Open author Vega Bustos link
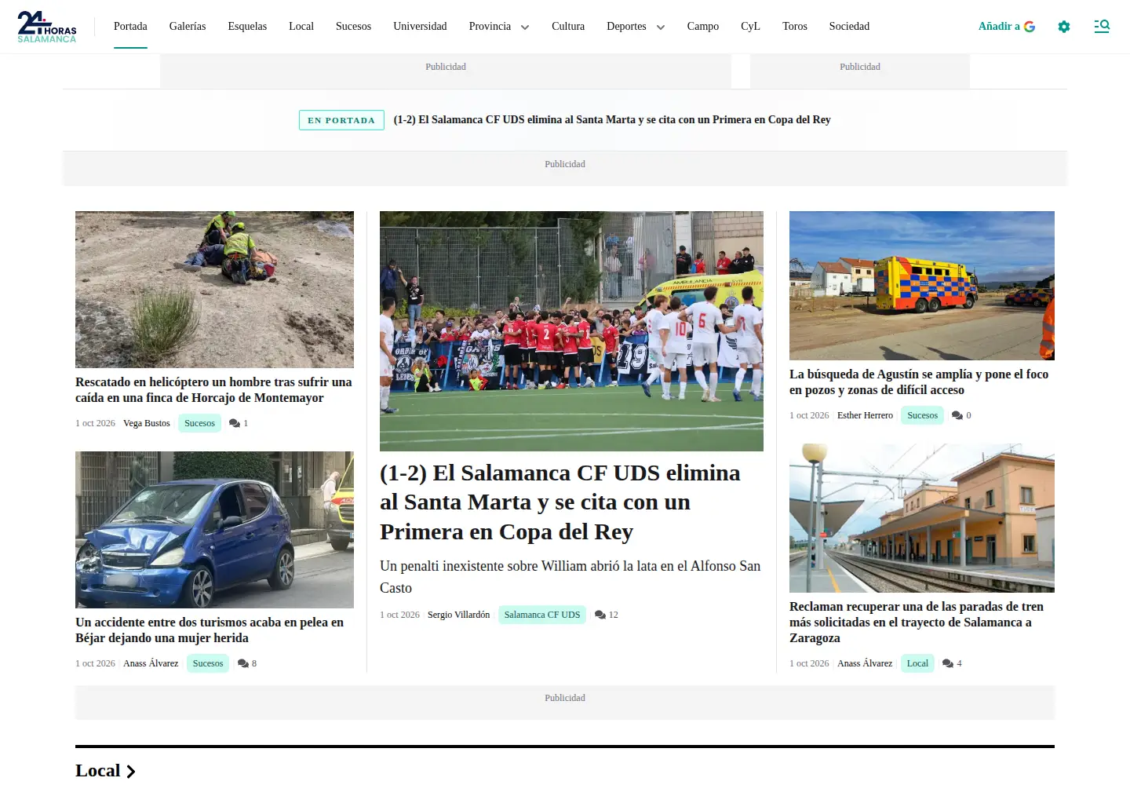Viewport: 1130px width, 785px height. (147, 423)
